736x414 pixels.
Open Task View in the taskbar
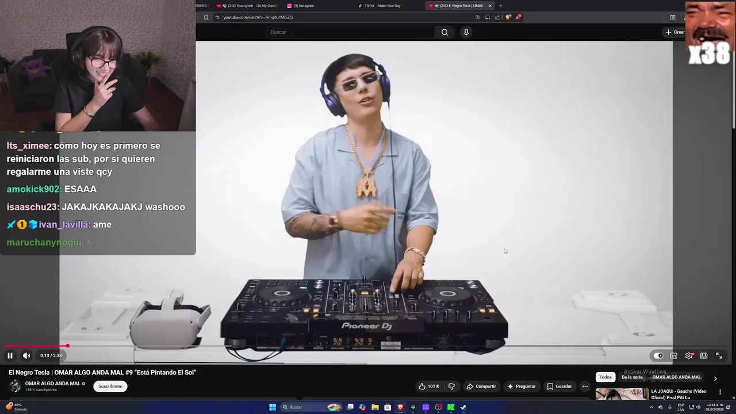tap(350, 407)
